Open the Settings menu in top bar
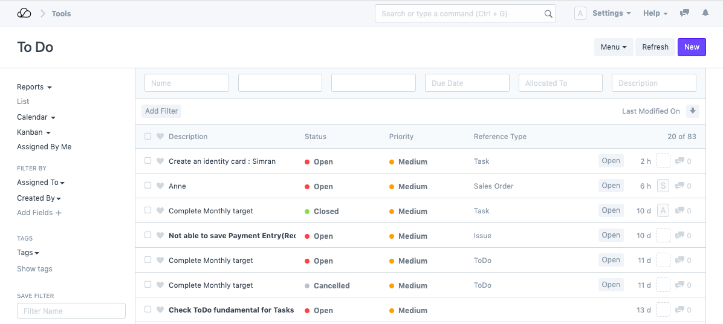 click(611, 13)
